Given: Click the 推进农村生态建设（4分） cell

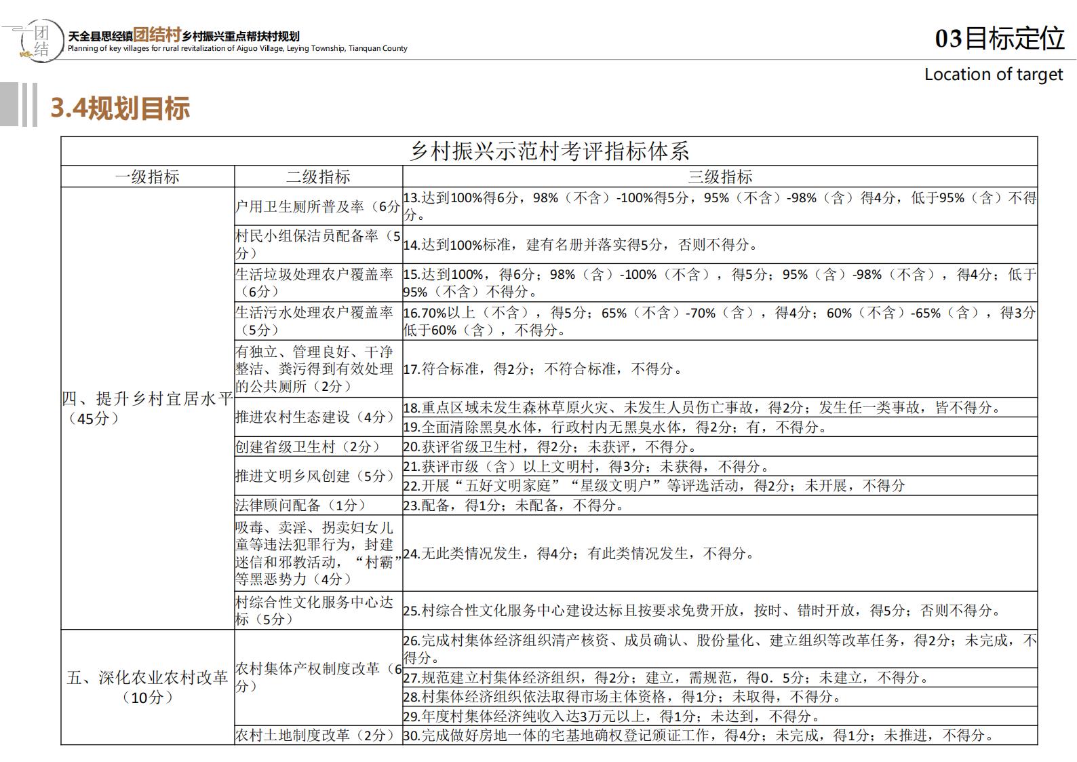Looking at the screenshot, I should 318,417.
